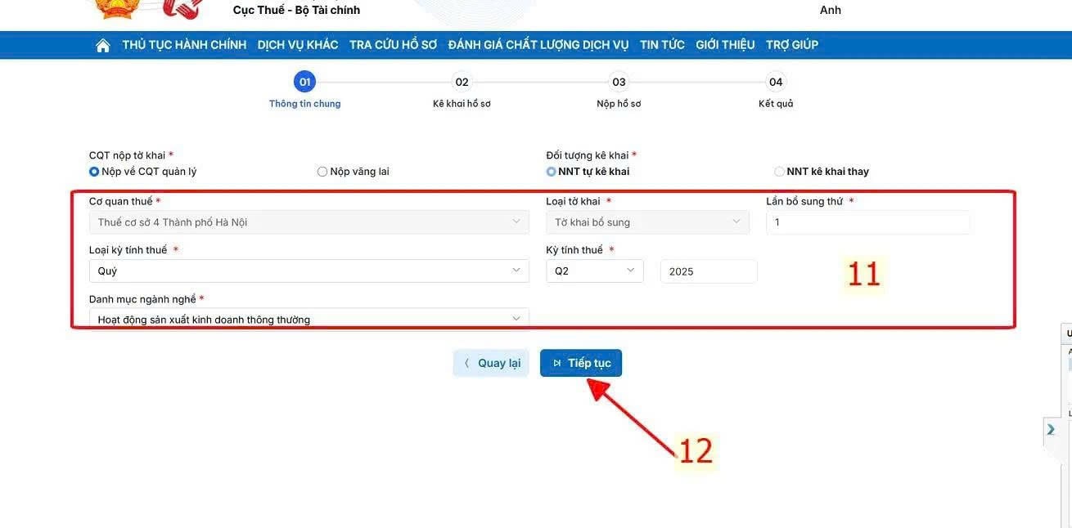Screen dimensions: 1072x528
Task: Choose NNT tự kê khai option
Action: (552, 172)
